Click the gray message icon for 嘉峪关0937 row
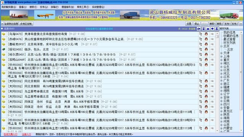The width and height of the screenshot is (244, 137). 212,44
